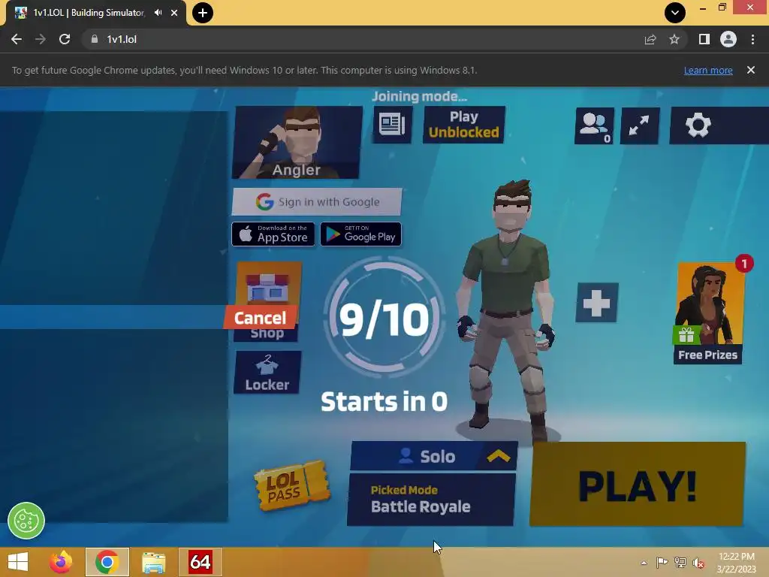The image size is (769, 577).
Task: Open the tab search dropdown
Action: tap(675, 13)
